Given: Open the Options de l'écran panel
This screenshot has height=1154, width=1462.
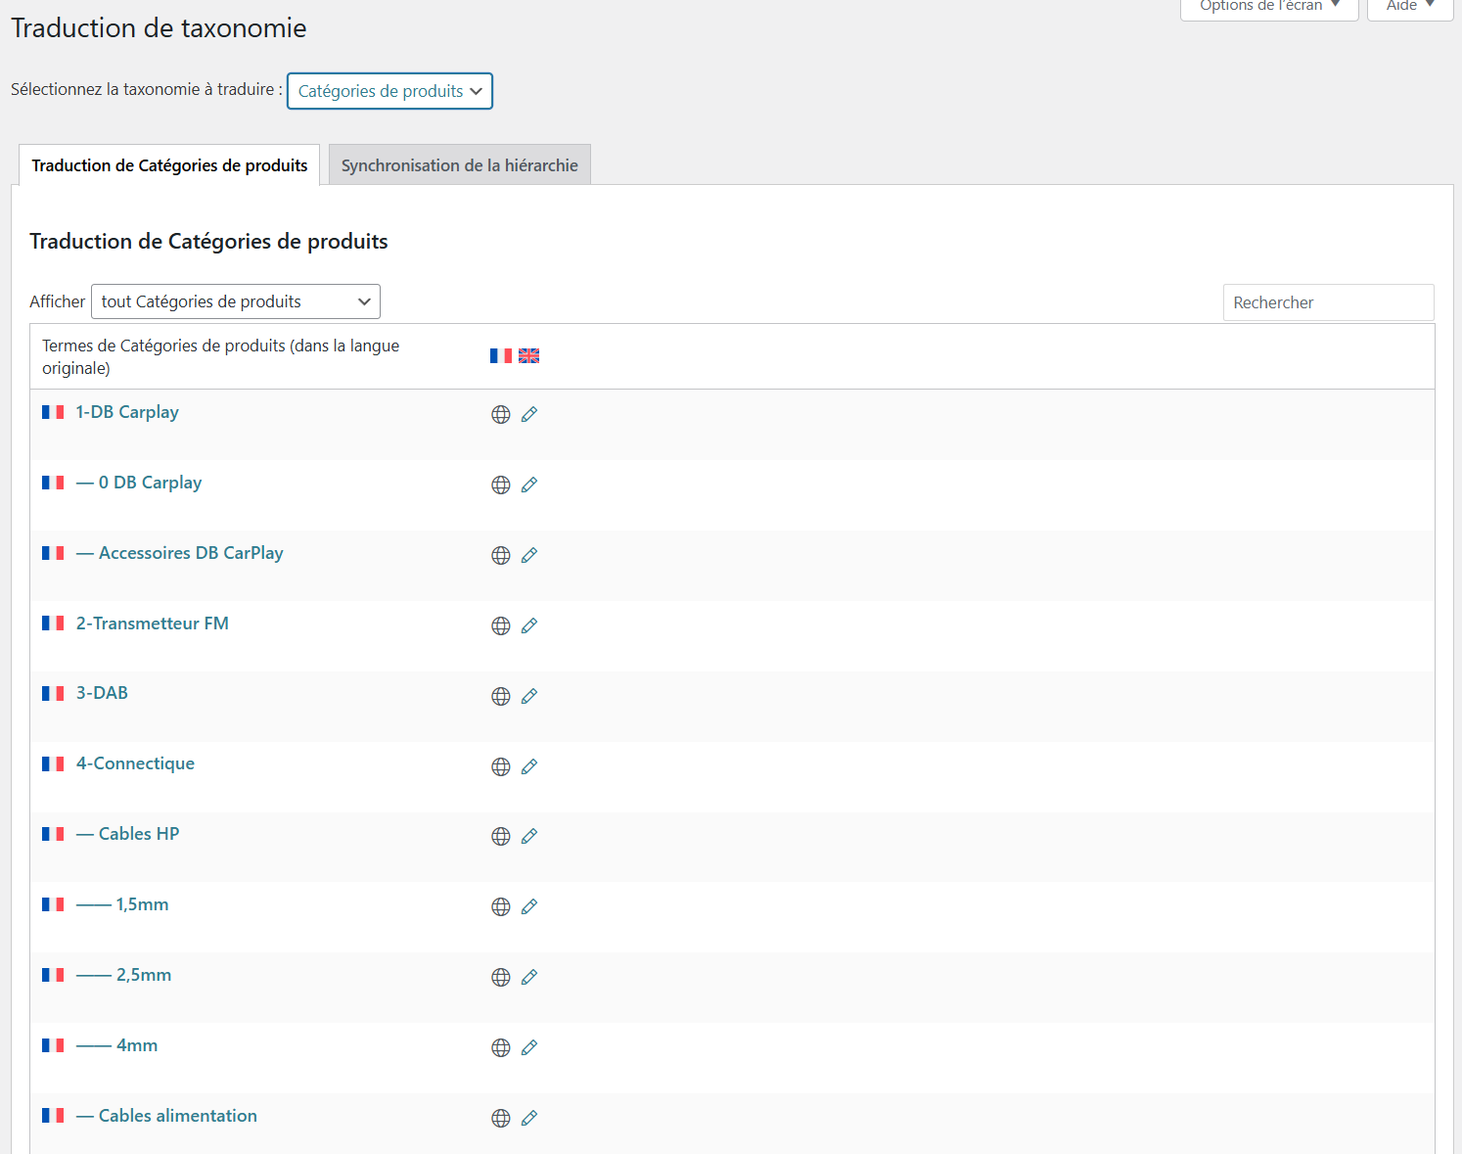Looking at the screenshot, I should (1268, 7).
